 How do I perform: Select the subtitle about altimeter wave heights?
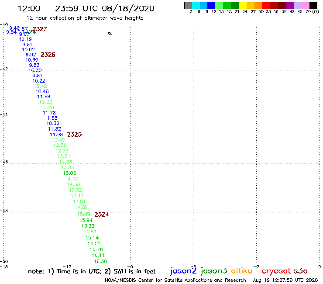85,18
